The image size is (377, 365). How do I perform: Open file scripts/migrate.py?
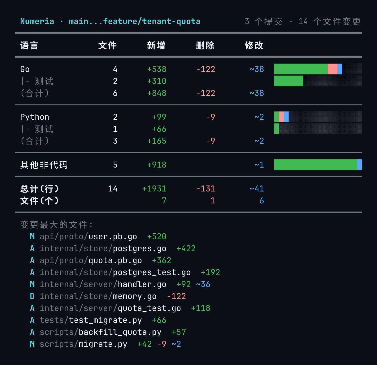(84, 344)
